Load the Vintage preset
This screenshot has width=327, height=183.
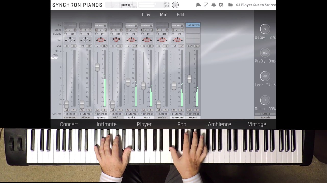coord(257,124)
